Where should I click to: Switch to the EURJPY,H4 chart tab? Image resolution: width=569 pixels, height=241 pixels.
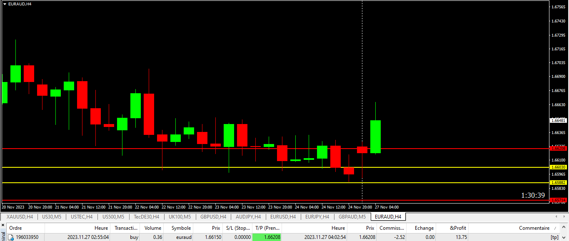click(x=317, y=217)
